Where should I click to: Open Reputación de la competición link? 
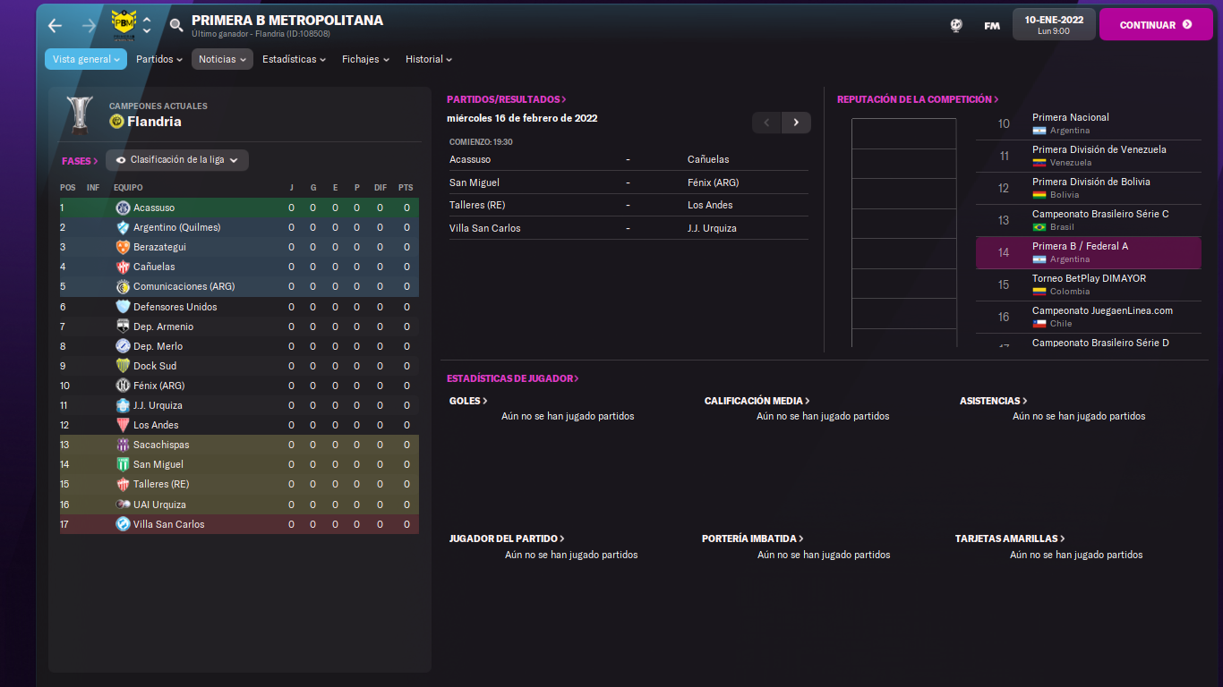[918, 99]
